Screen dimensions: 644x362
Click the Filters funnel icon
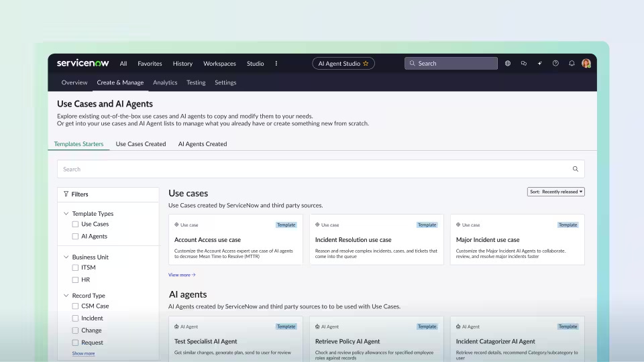[x=66, y=194]
